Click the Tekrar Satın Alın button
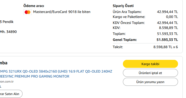Image resolution: width=186 pixels, height=98 pixels. 11,94
